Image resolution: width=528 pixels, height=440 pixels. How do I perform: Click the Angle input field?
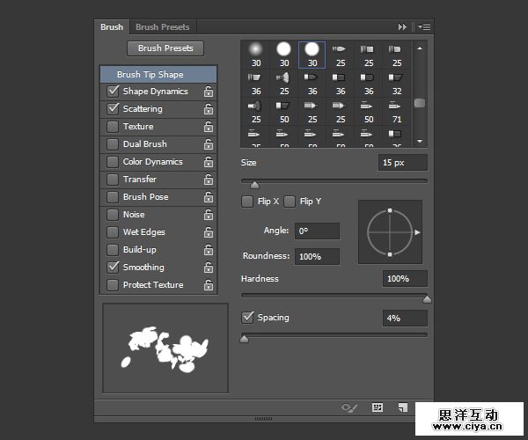[x=317, y=231]
